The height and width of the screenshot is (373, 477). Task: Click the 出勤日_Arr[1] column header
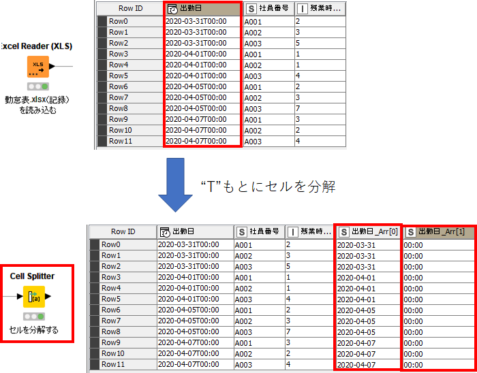click(439, 232)
